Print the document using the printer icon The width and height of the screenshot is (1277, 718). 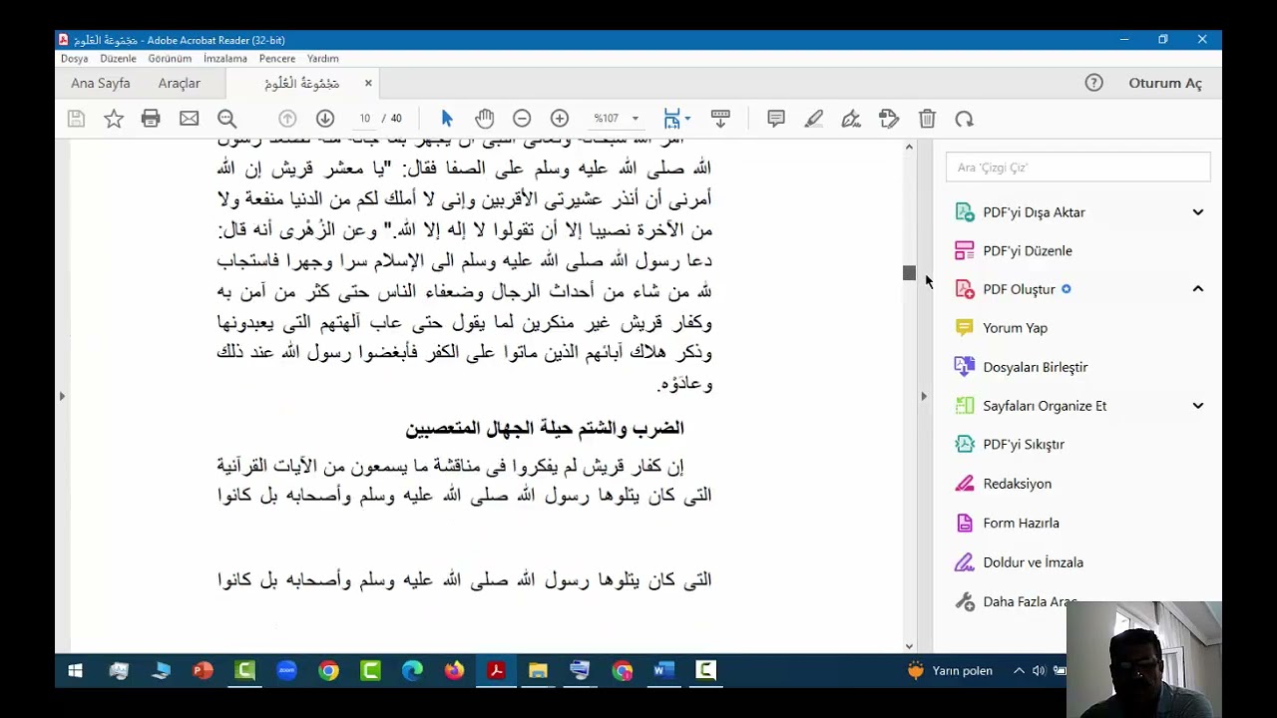(x=151, y=119)
